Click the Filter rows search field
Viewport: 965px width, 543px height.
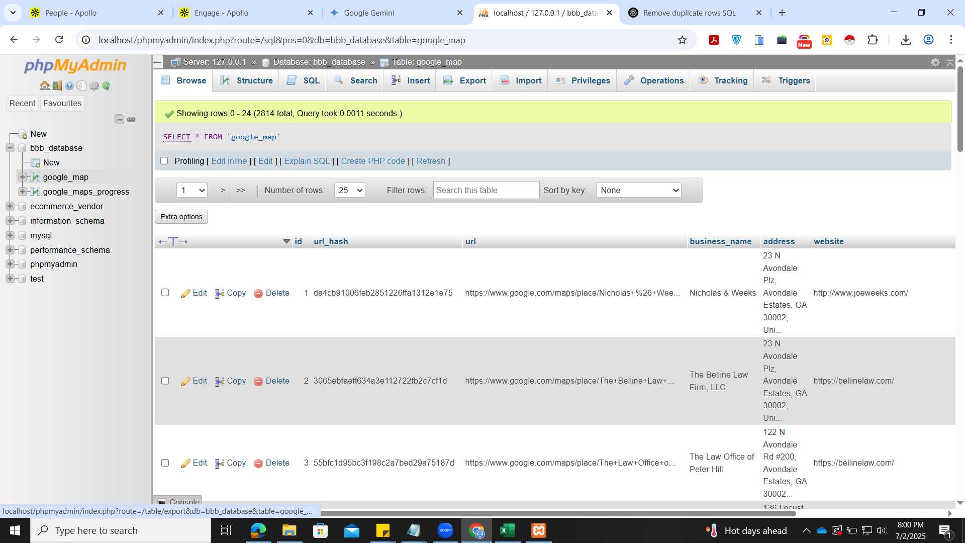(x=486, y=190)
